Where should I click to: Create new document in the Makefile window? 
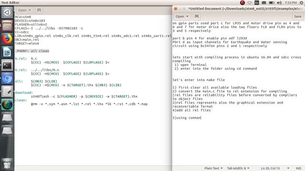(x=39, y=10)
